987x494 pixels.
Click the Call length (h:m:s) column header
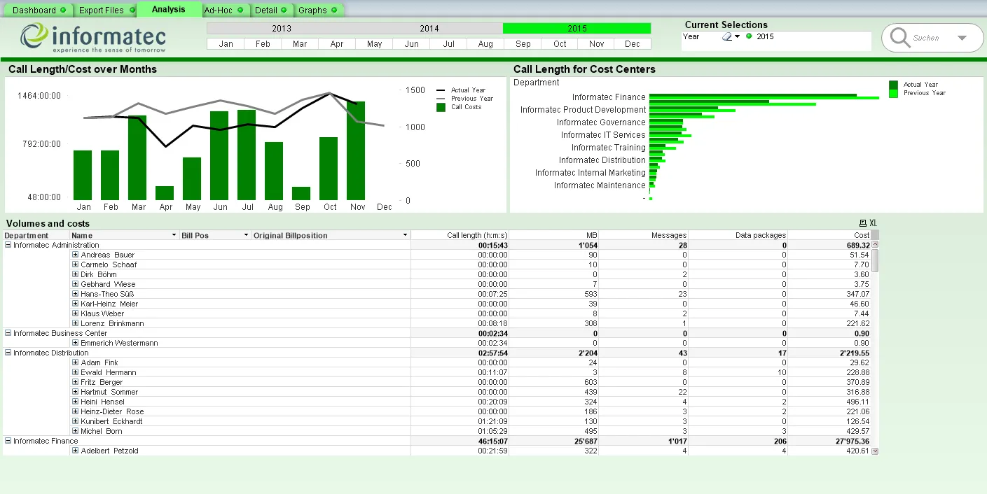tap(460, 236)
